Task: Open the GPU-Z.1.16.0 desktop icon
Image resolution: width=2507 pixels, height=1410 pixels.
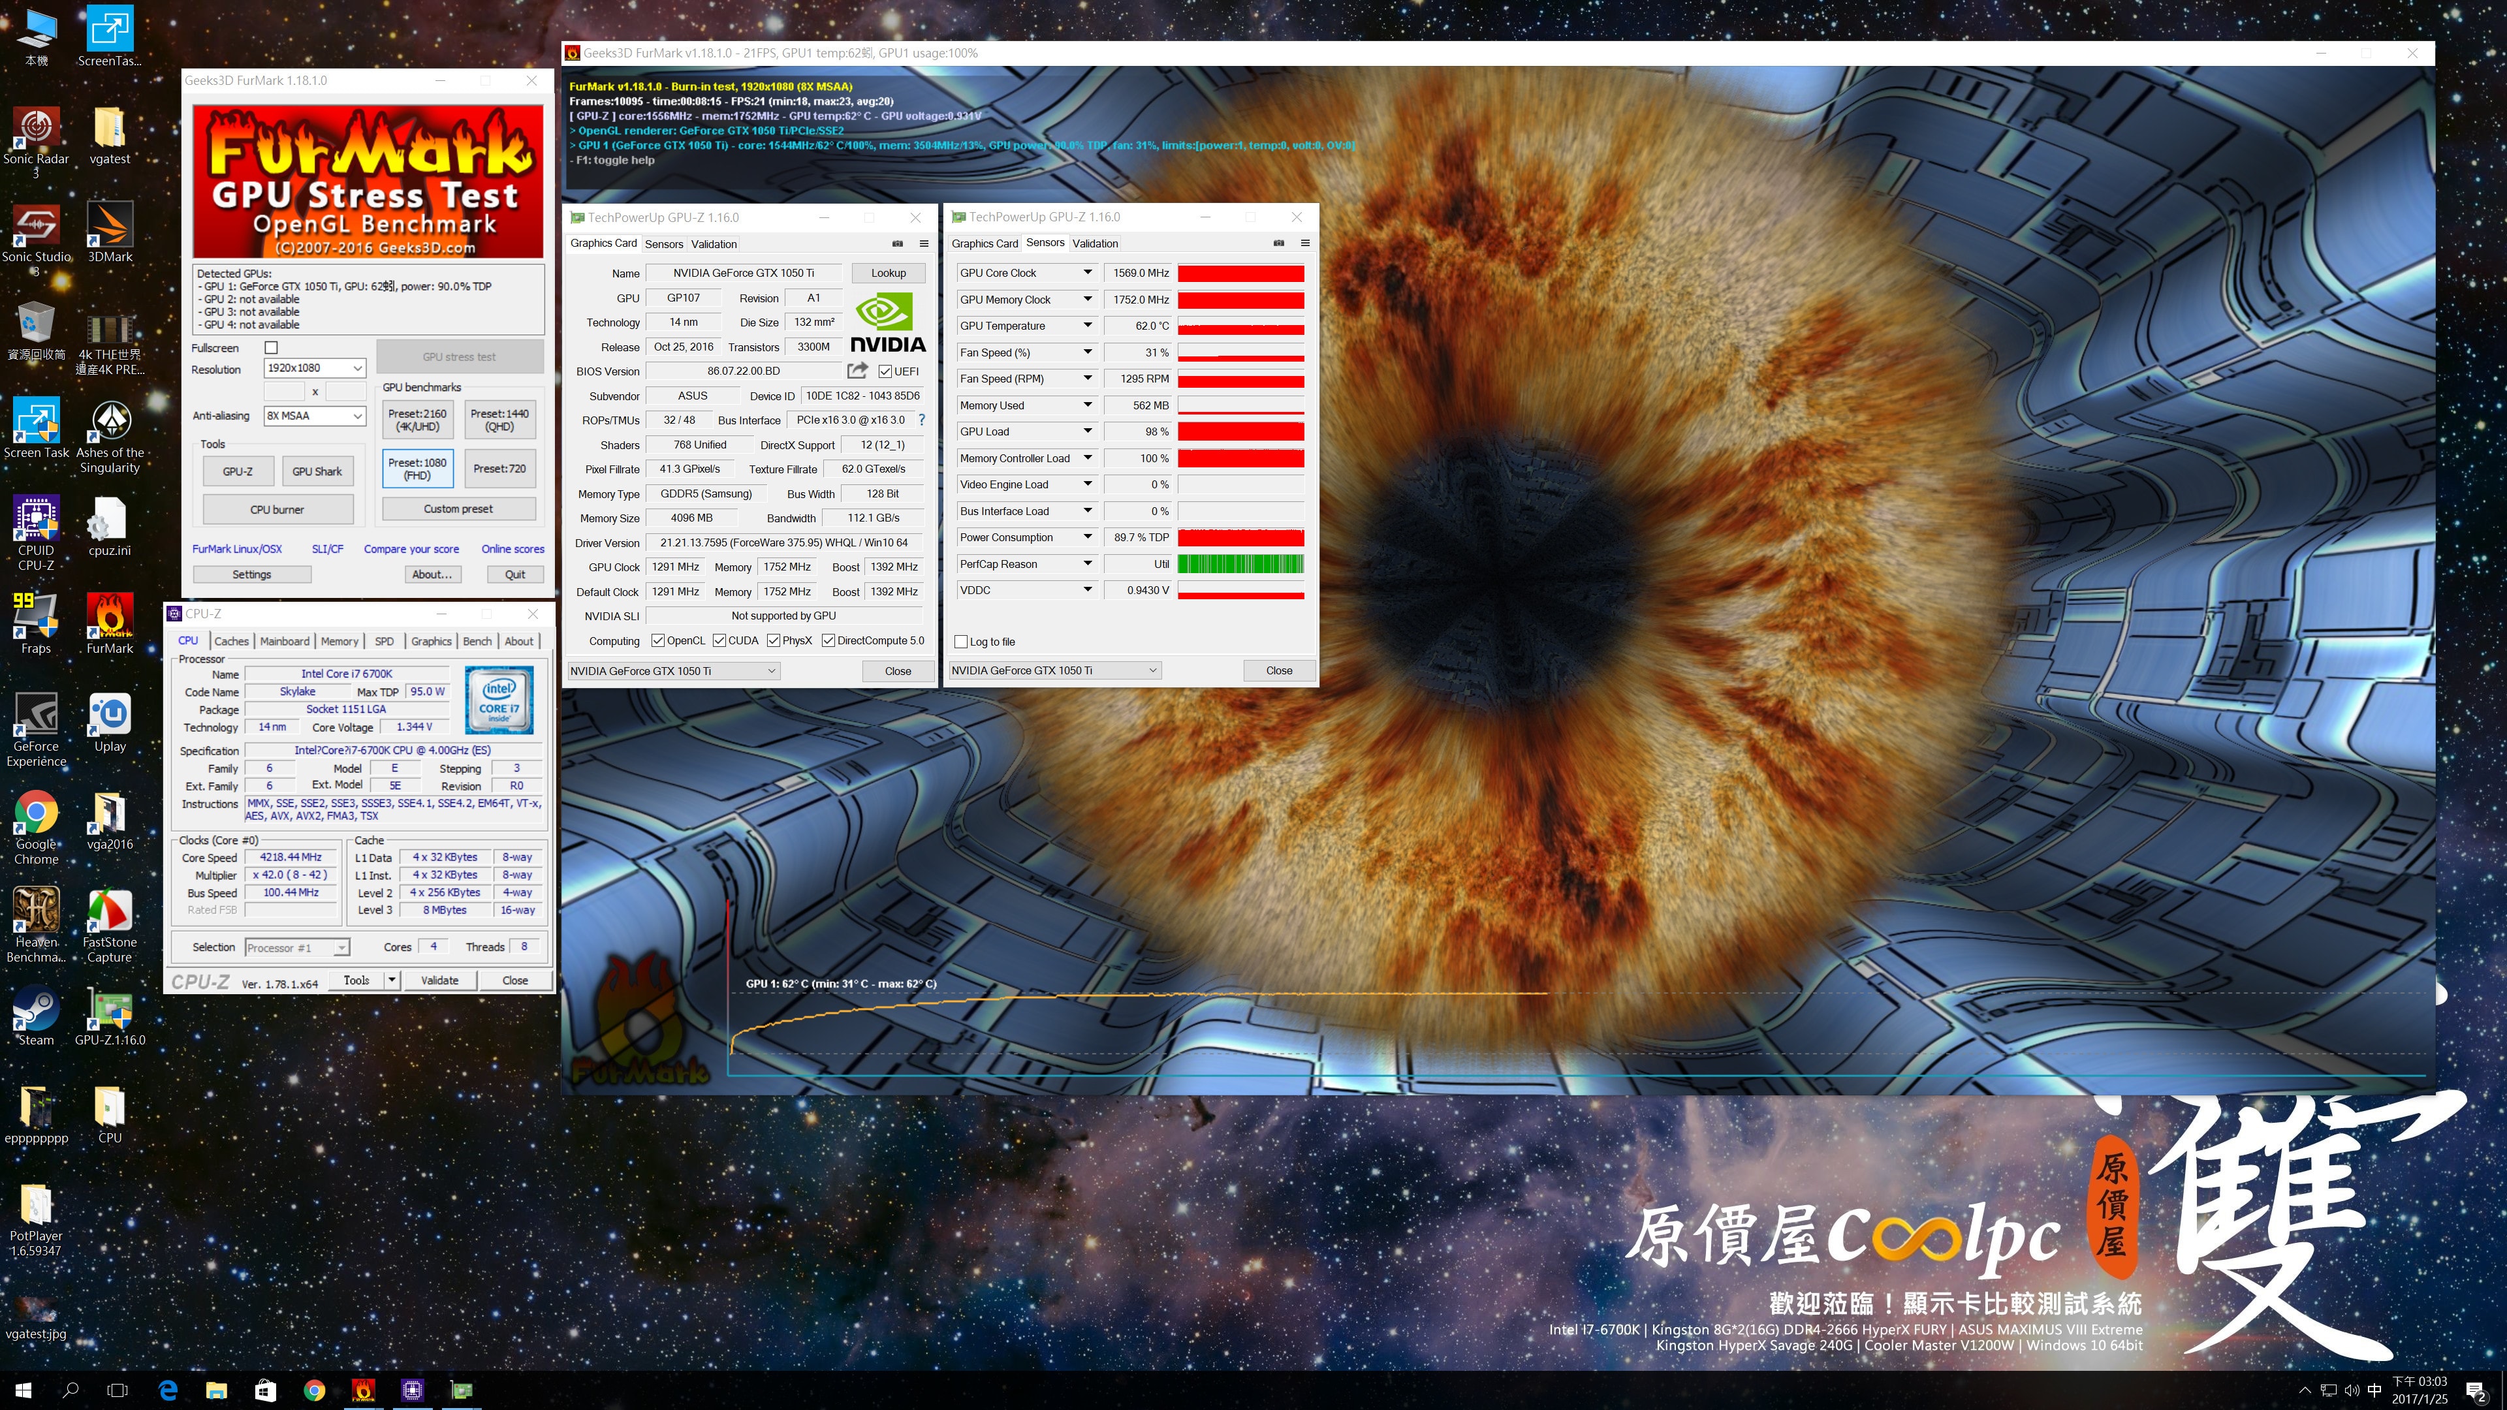Action: (110, 1016)
